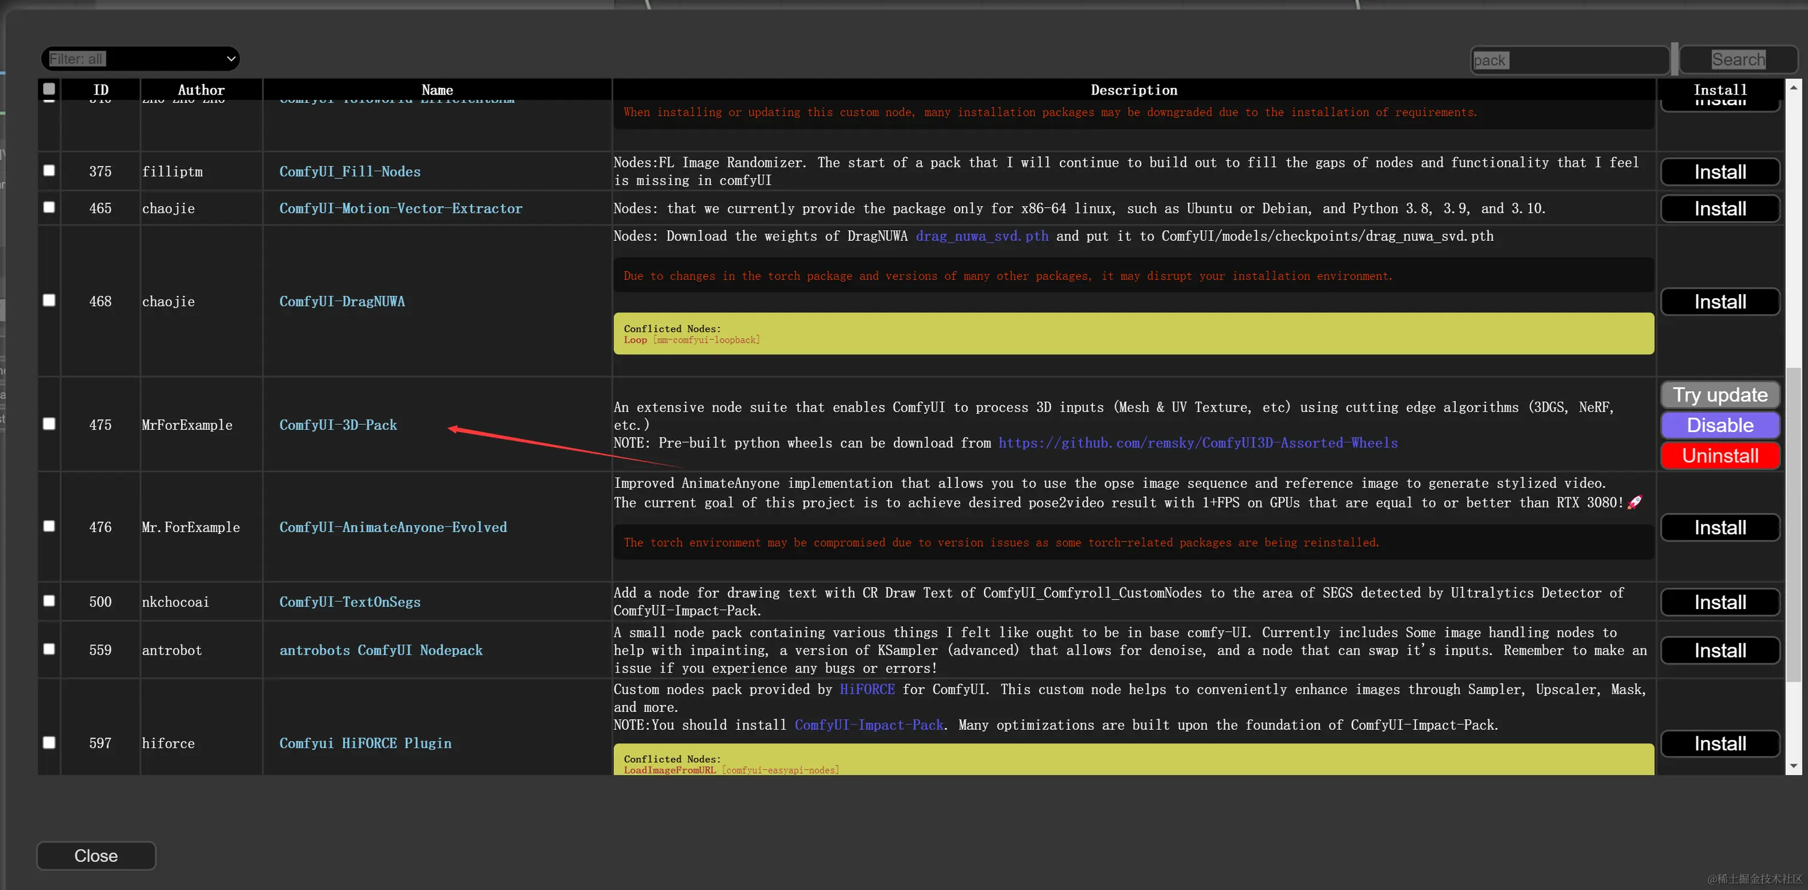The image size is (1808, 890).
Task: Toggle the select-all header checkbox
Action: 49,89
